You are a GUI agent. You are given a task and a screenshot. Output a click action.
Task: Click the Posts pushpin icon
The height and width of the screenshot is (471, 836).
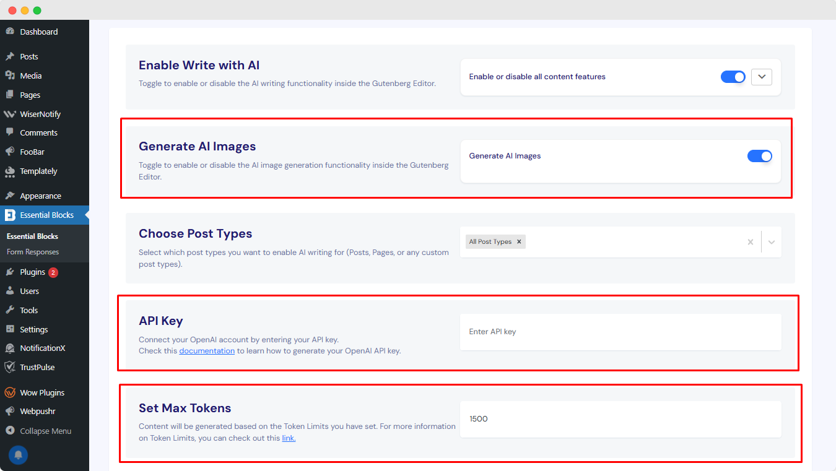click(10, 56)
